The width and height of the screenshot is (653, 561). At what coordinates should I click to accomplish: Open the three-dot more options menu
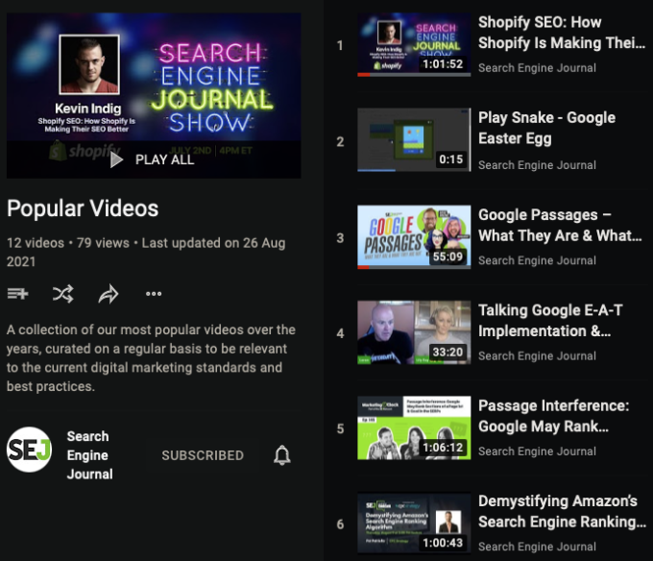pos(154,294)
